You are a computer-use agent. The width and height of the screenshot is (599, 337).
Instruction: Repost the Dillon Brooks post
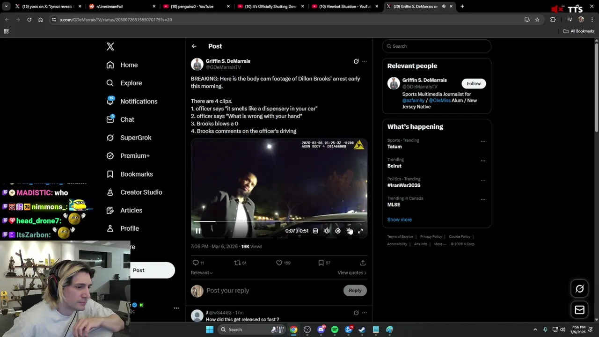pos(240,263)
